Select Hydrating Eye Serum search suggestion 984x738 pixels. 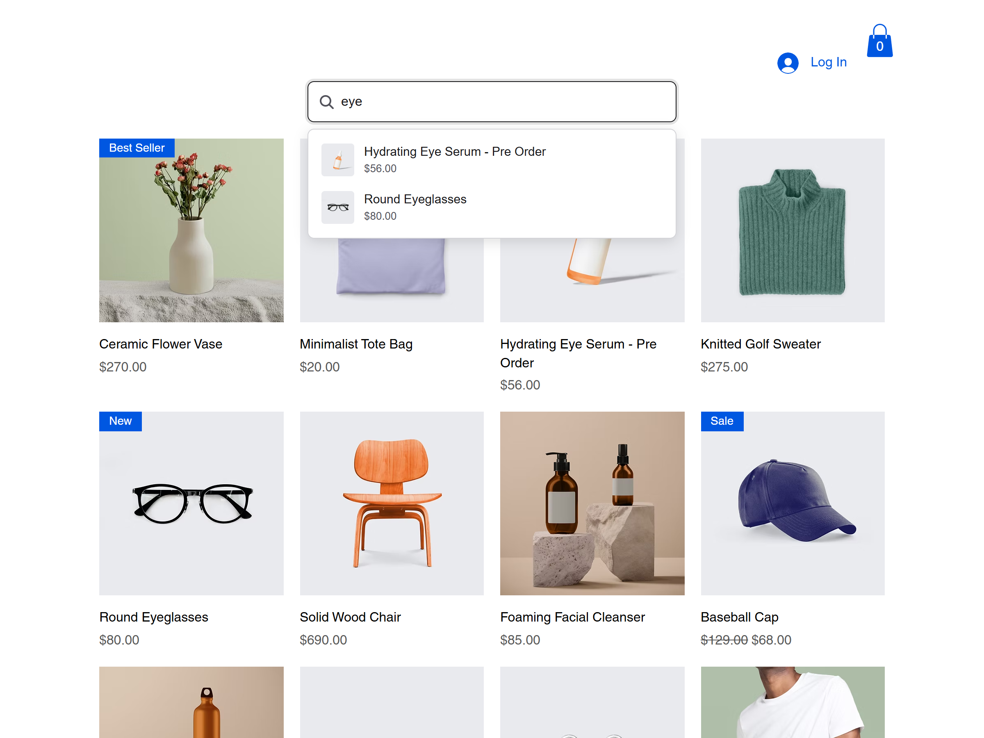click(492, 160)
